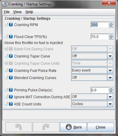The height and width of the screenshot is (136, 118).
Task: Click the 'Above this throttle no fuel is injected' text
Action: 33,43
